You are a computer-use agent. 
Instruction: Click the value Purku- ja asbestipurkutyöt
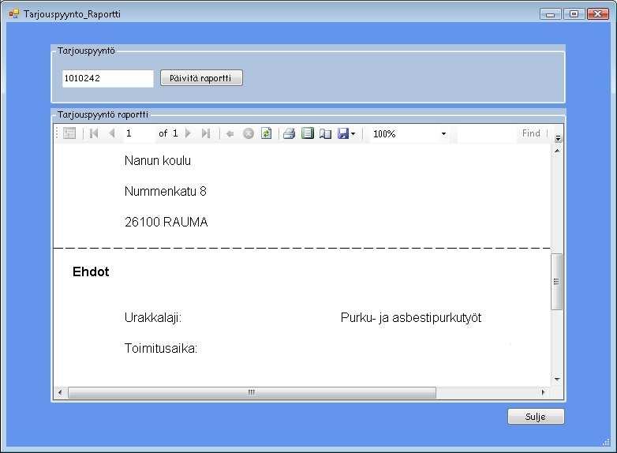[x=411, y=317]
